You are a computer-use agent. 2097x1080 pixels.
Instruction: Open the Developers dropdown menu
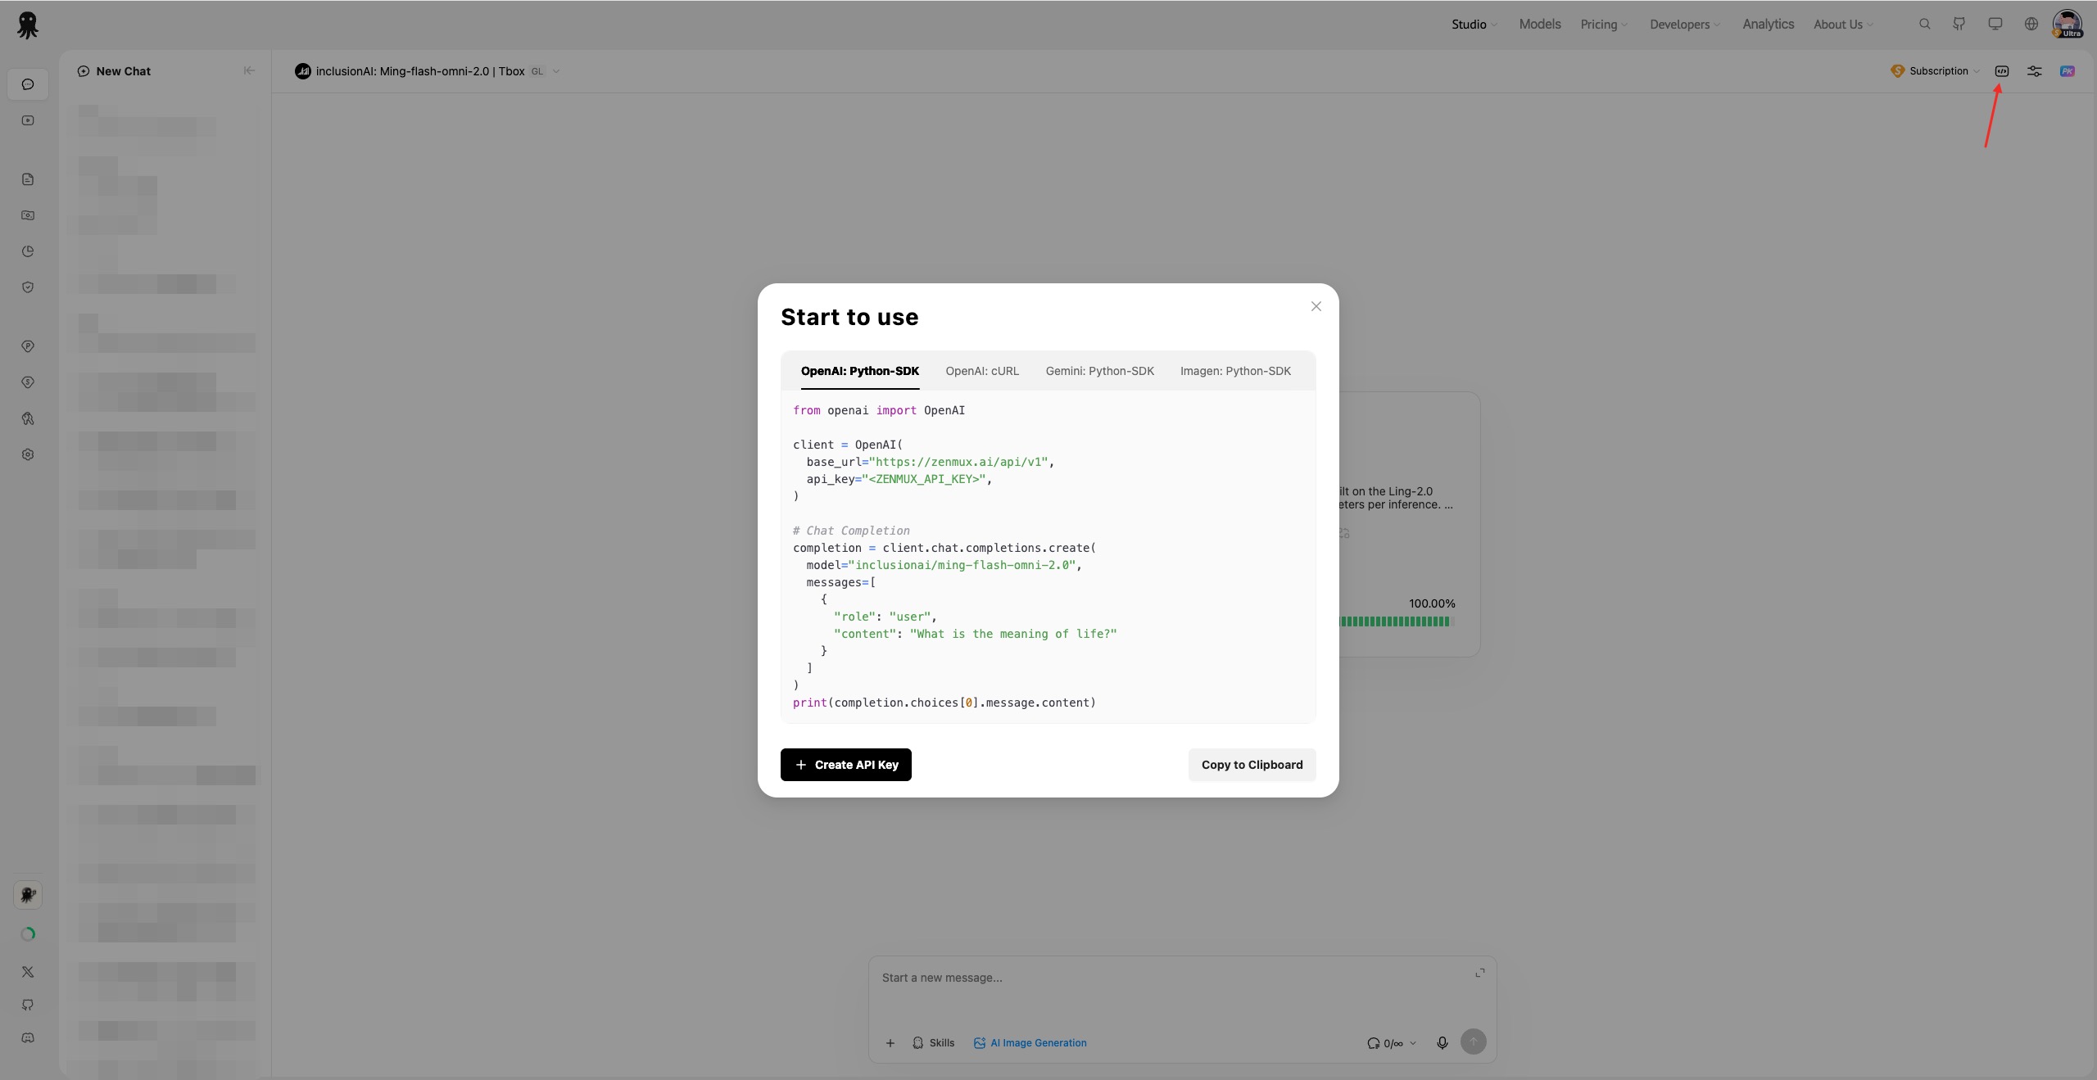point(1685,25)
